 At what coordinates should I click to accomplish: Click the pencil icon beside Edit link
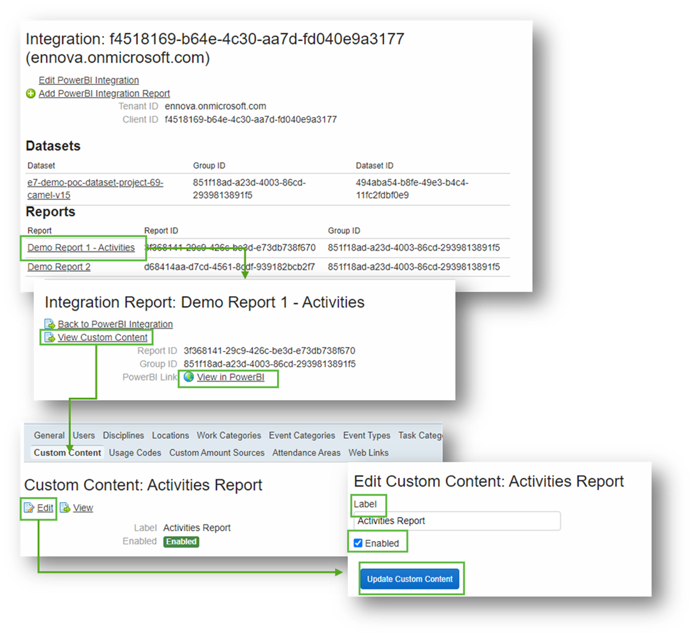(29, 508)
